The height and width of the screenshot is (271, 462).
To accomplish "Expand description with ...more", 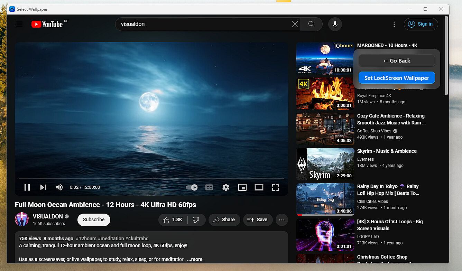I will click(195, 259).
